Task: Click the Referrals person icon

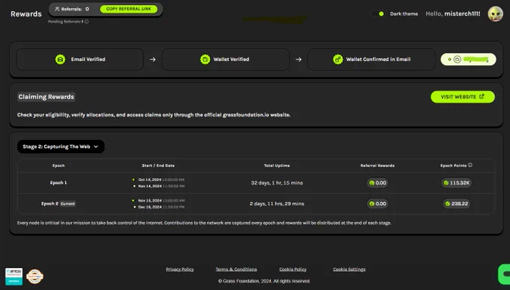Action: pos(57,9)
